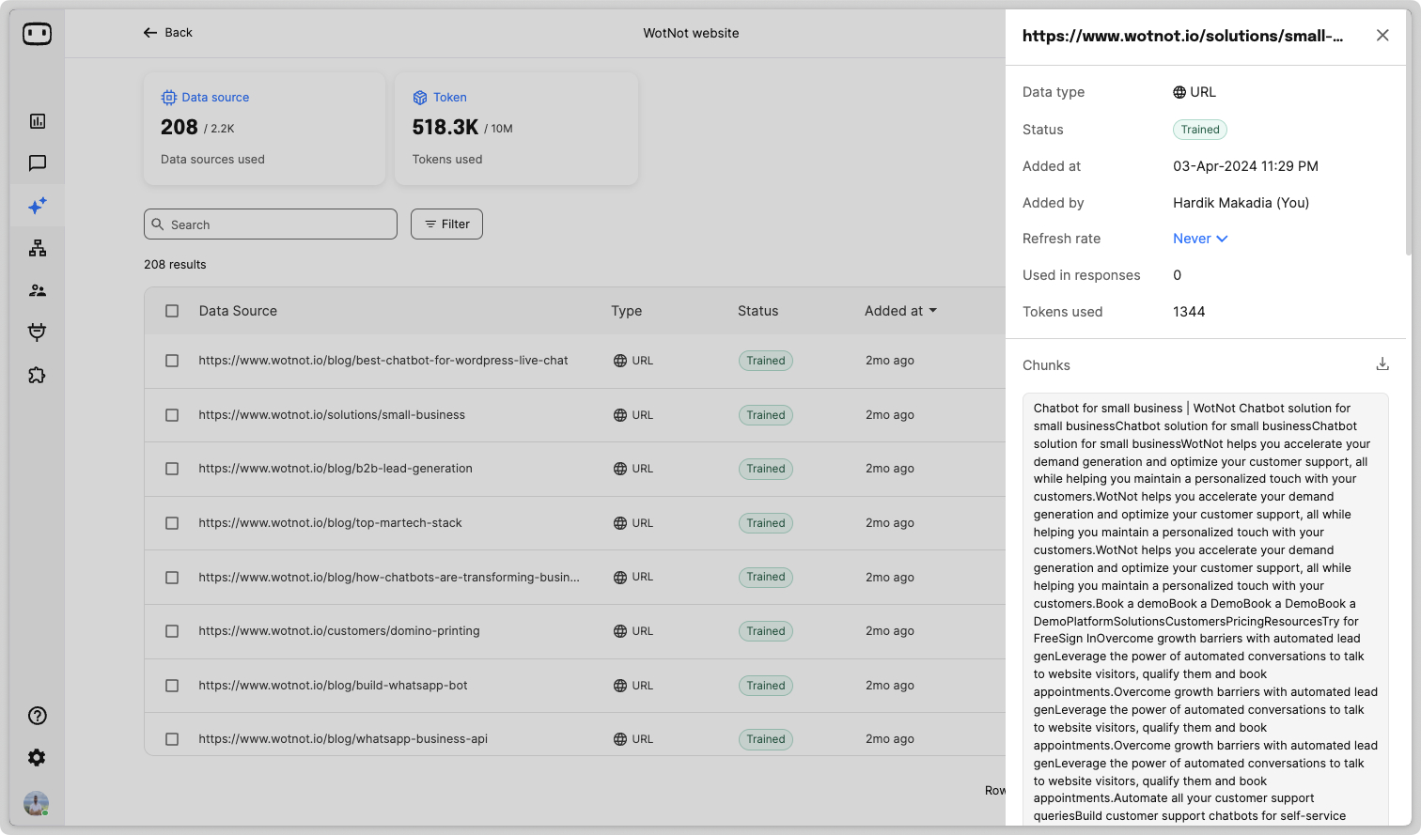Image resolution: width=1421 pixels, height=835 pixels.
Task: Open the top-martech-stack data source row
Action: coord(331,523)
